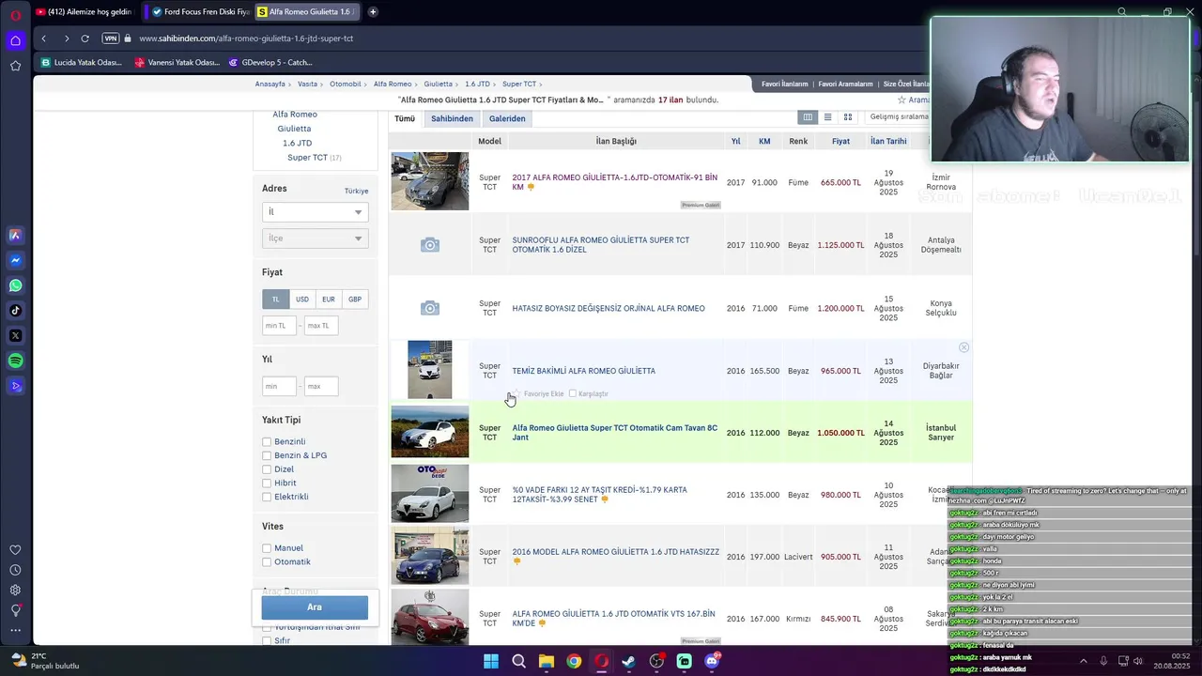Open Opera sidebar bookmarks star

tap(15, 66)
